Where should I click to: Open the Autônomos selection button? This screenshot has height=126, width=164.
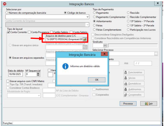(134, 89)
